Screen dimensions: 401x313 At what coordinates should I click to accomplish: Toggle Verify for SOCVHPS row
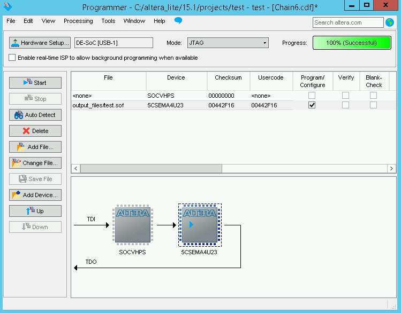345,96
